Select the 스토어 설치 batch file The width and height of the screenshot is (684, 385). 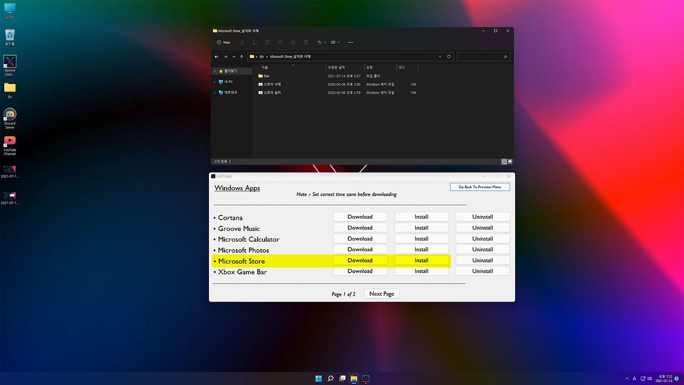(337, 93)
